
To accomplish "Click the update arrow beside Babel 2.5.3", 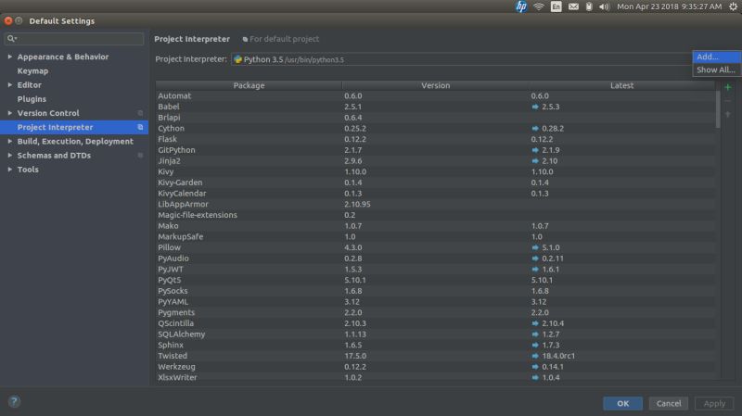I will coord(535,107).
